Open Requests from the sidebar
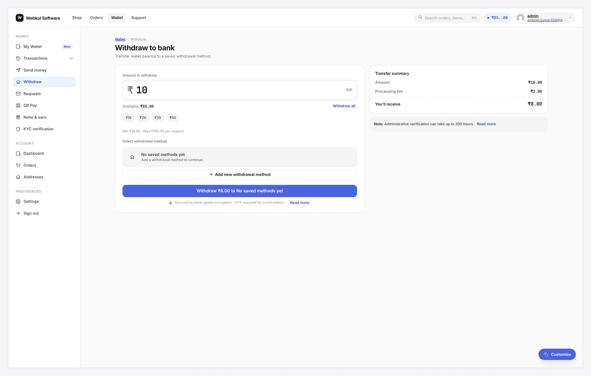Viewport: 591px width, 376px height. (44, 94)
